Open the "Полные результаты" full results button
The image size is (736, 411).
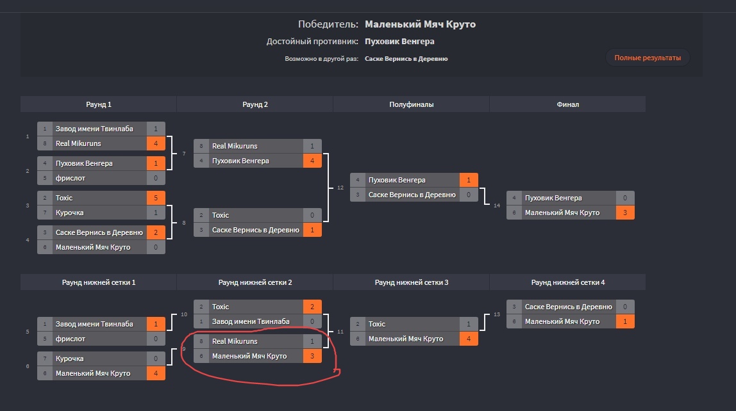(648, 58)
